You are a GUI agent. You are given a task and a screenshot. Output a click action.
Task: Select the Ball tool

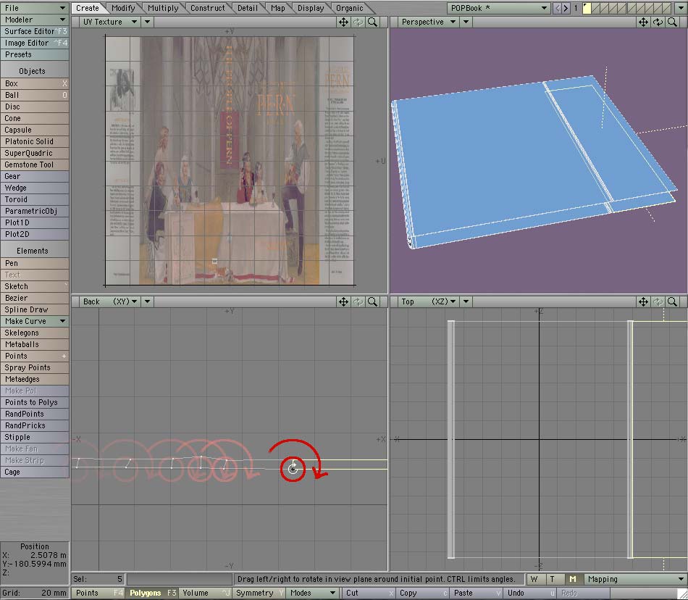point(35,95)
